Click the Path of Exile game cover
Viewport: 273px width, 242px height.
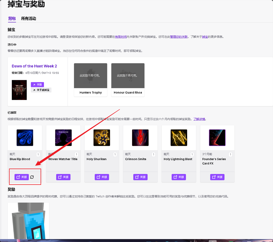19,90
